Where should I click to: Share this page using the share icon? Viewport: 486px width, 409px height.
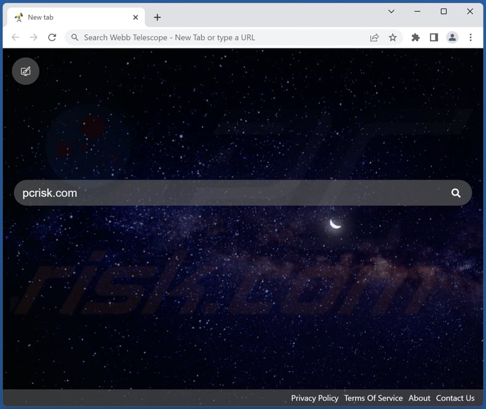click(x=375, y=38)
